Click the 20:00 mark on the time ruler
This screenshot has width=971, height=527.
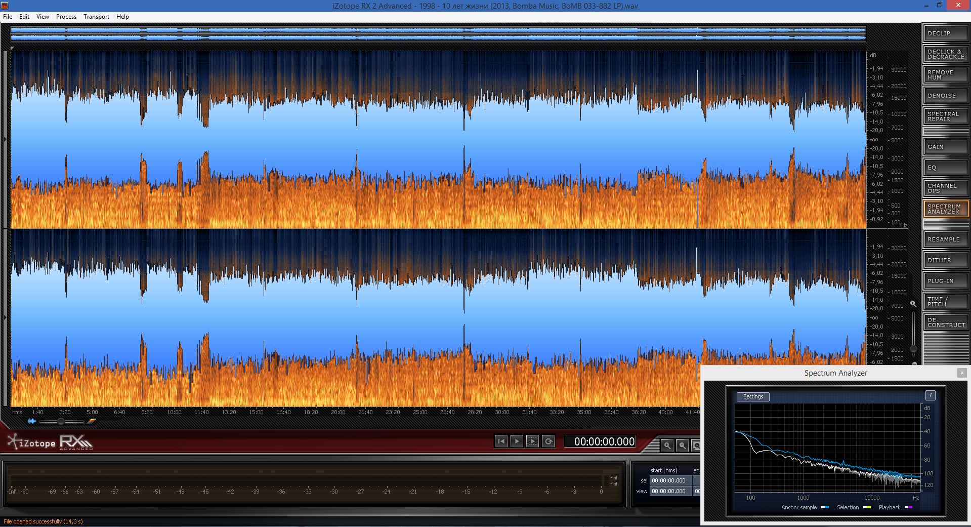338,412
